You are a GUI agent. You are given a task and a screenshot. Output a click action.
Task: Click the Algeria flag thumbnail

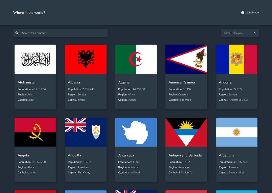point(136,59)
